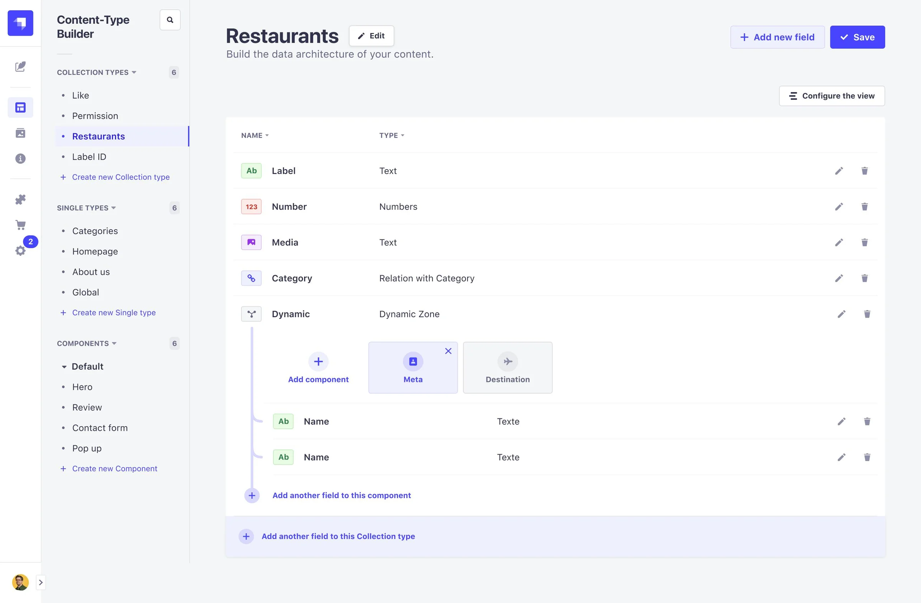Sort by Type column
This screenshot has width=921, height=603.
point(392,135)
